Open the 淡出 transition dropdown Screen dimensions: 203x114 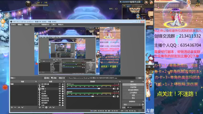pos(132,105)
